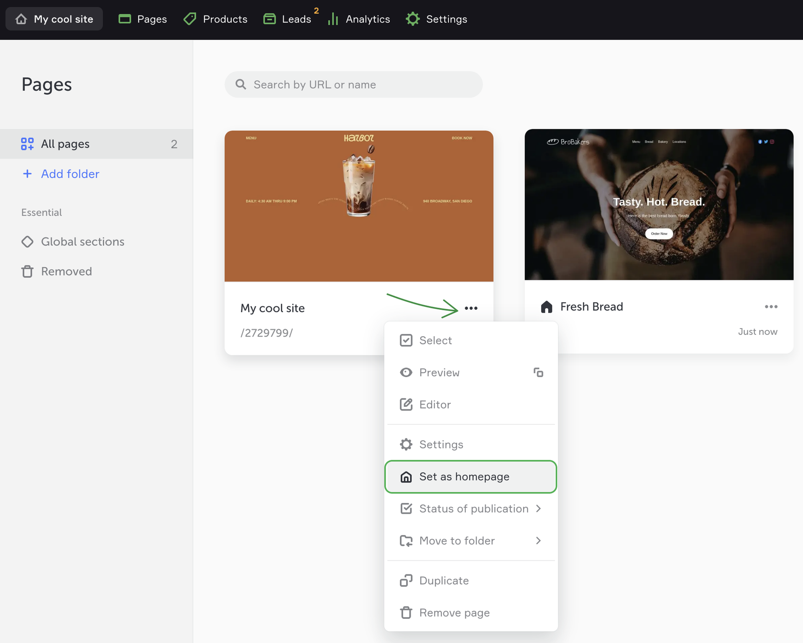Click the Search by URL or name field

[354, 84]
